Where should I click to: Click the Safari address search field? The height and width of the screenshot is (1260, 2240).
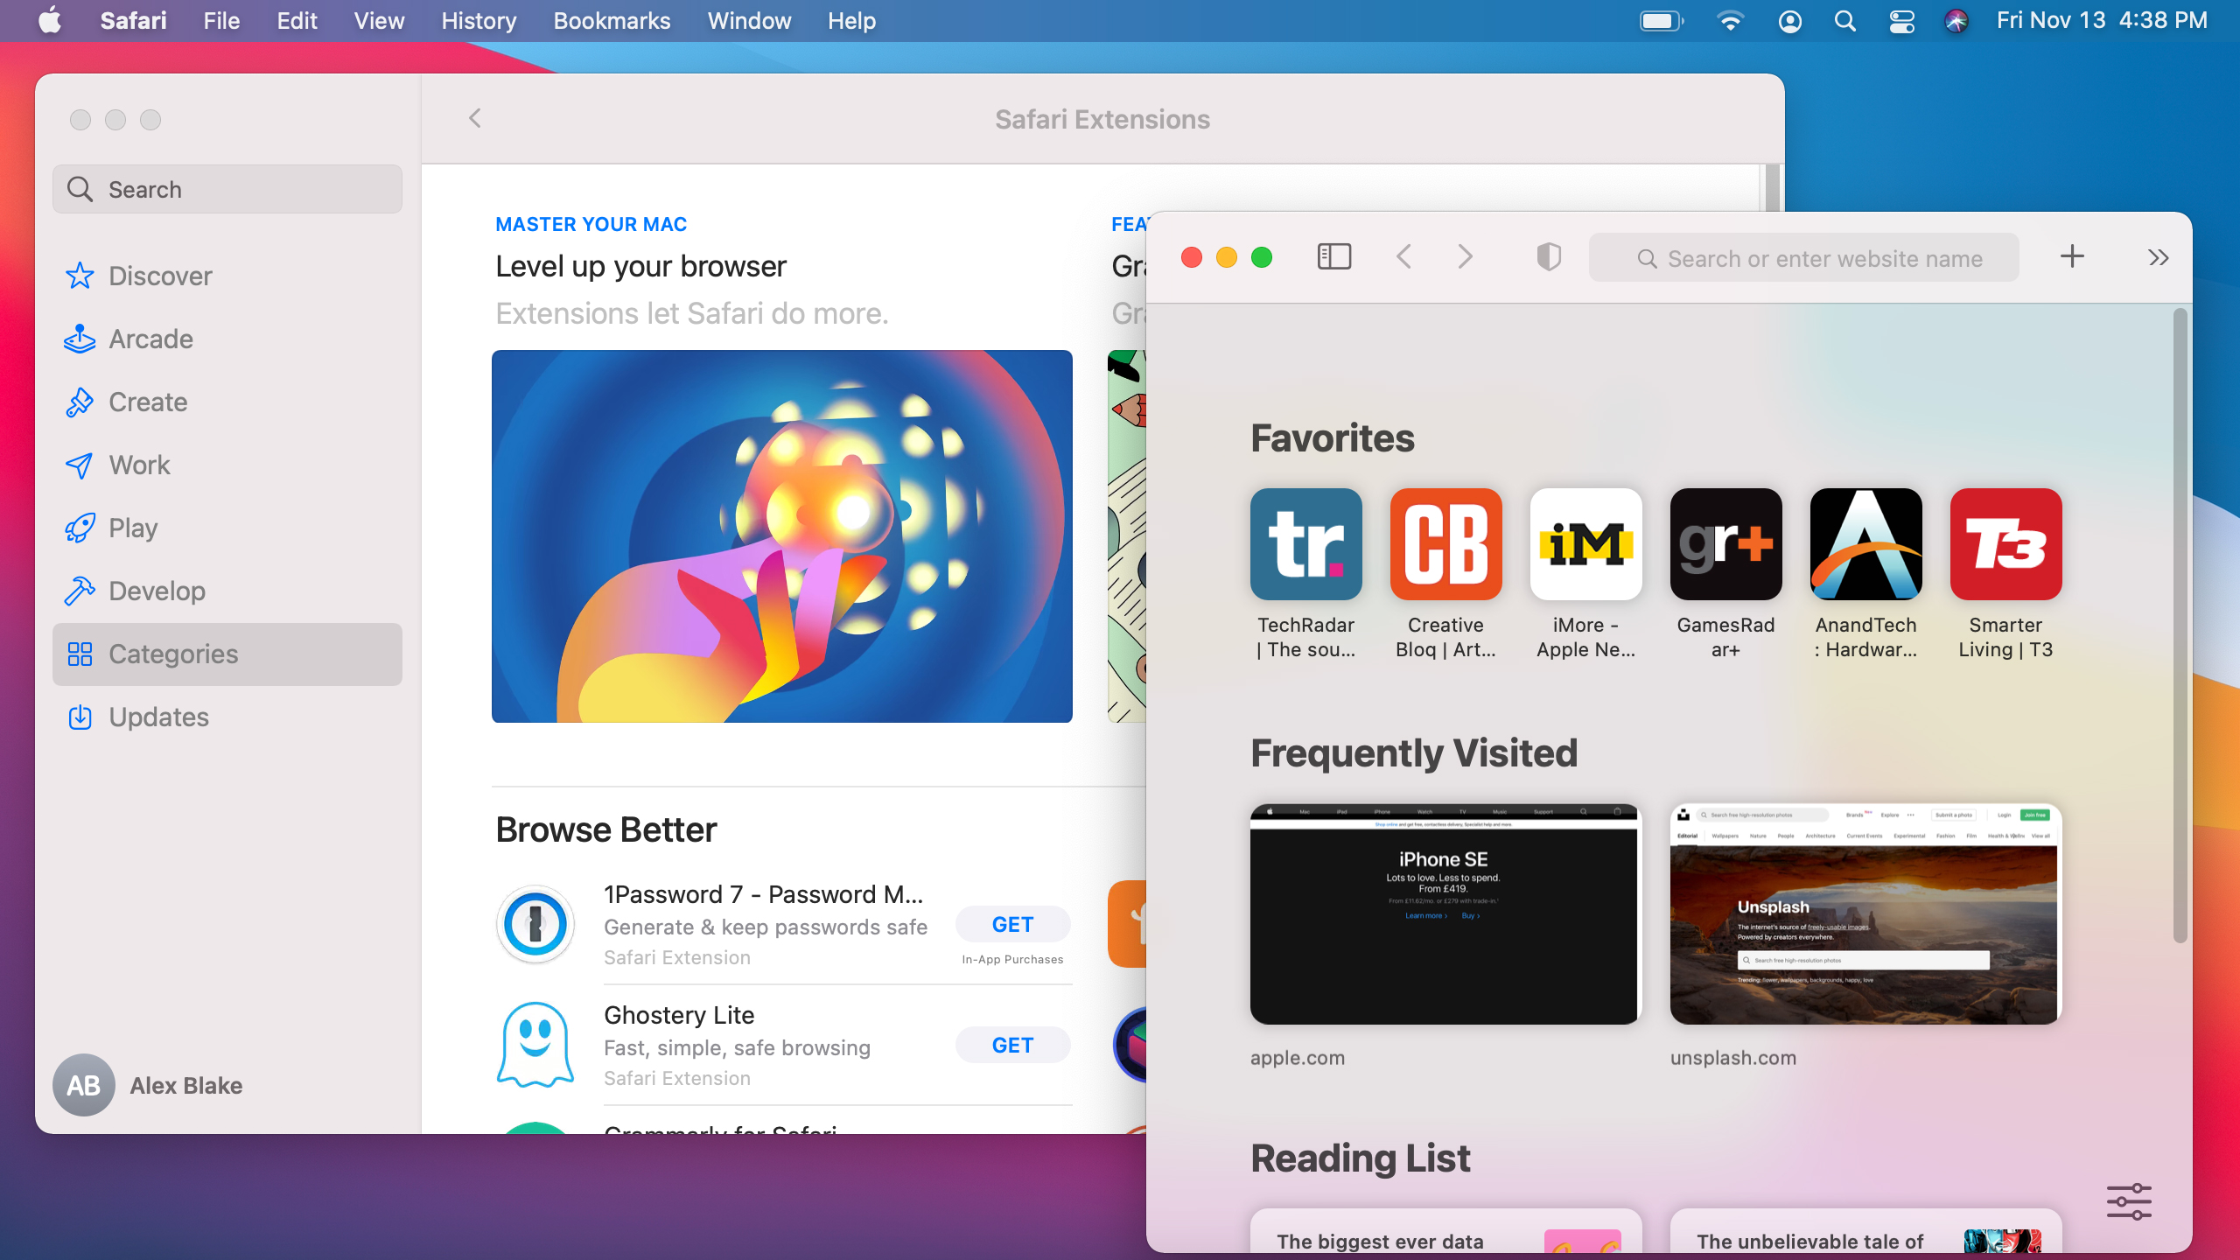tap(1804, 258)
